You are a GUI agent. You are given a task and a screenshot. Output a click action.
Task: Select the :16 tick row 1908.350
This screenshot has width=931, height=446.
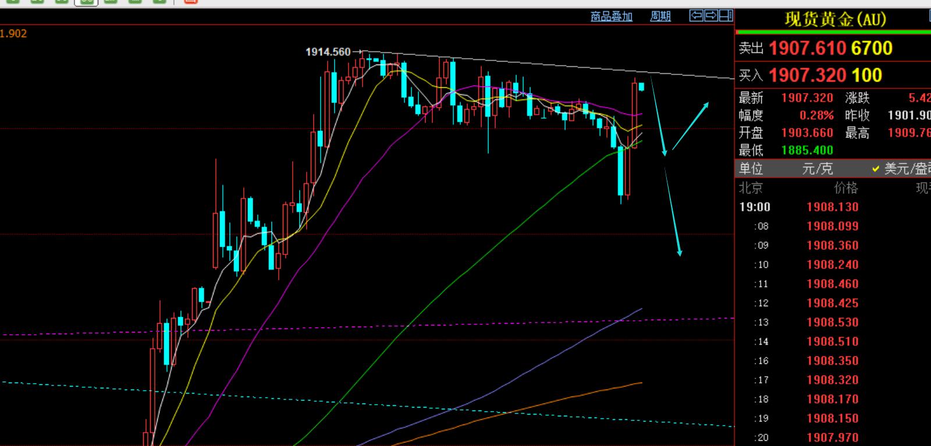coord(833,361)
